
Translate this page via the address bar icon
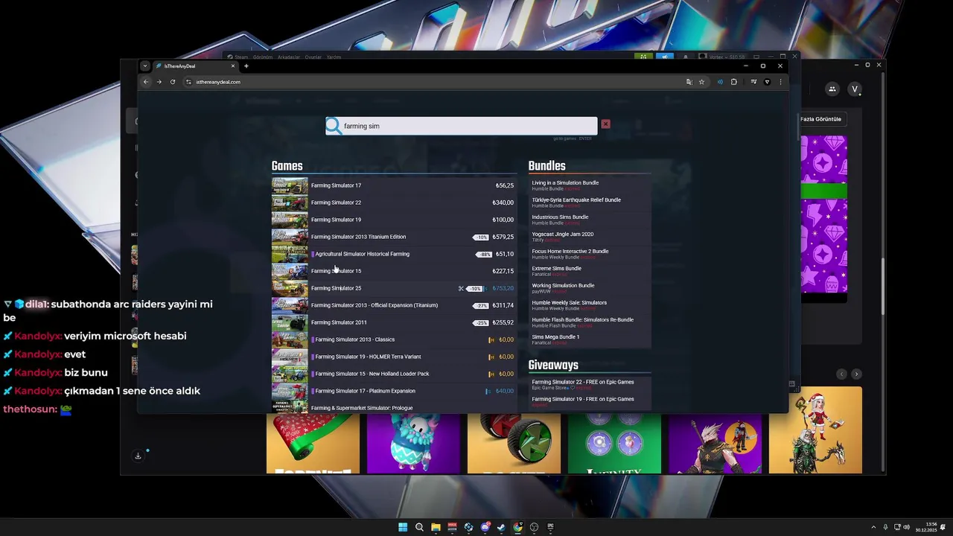[689, 82]
